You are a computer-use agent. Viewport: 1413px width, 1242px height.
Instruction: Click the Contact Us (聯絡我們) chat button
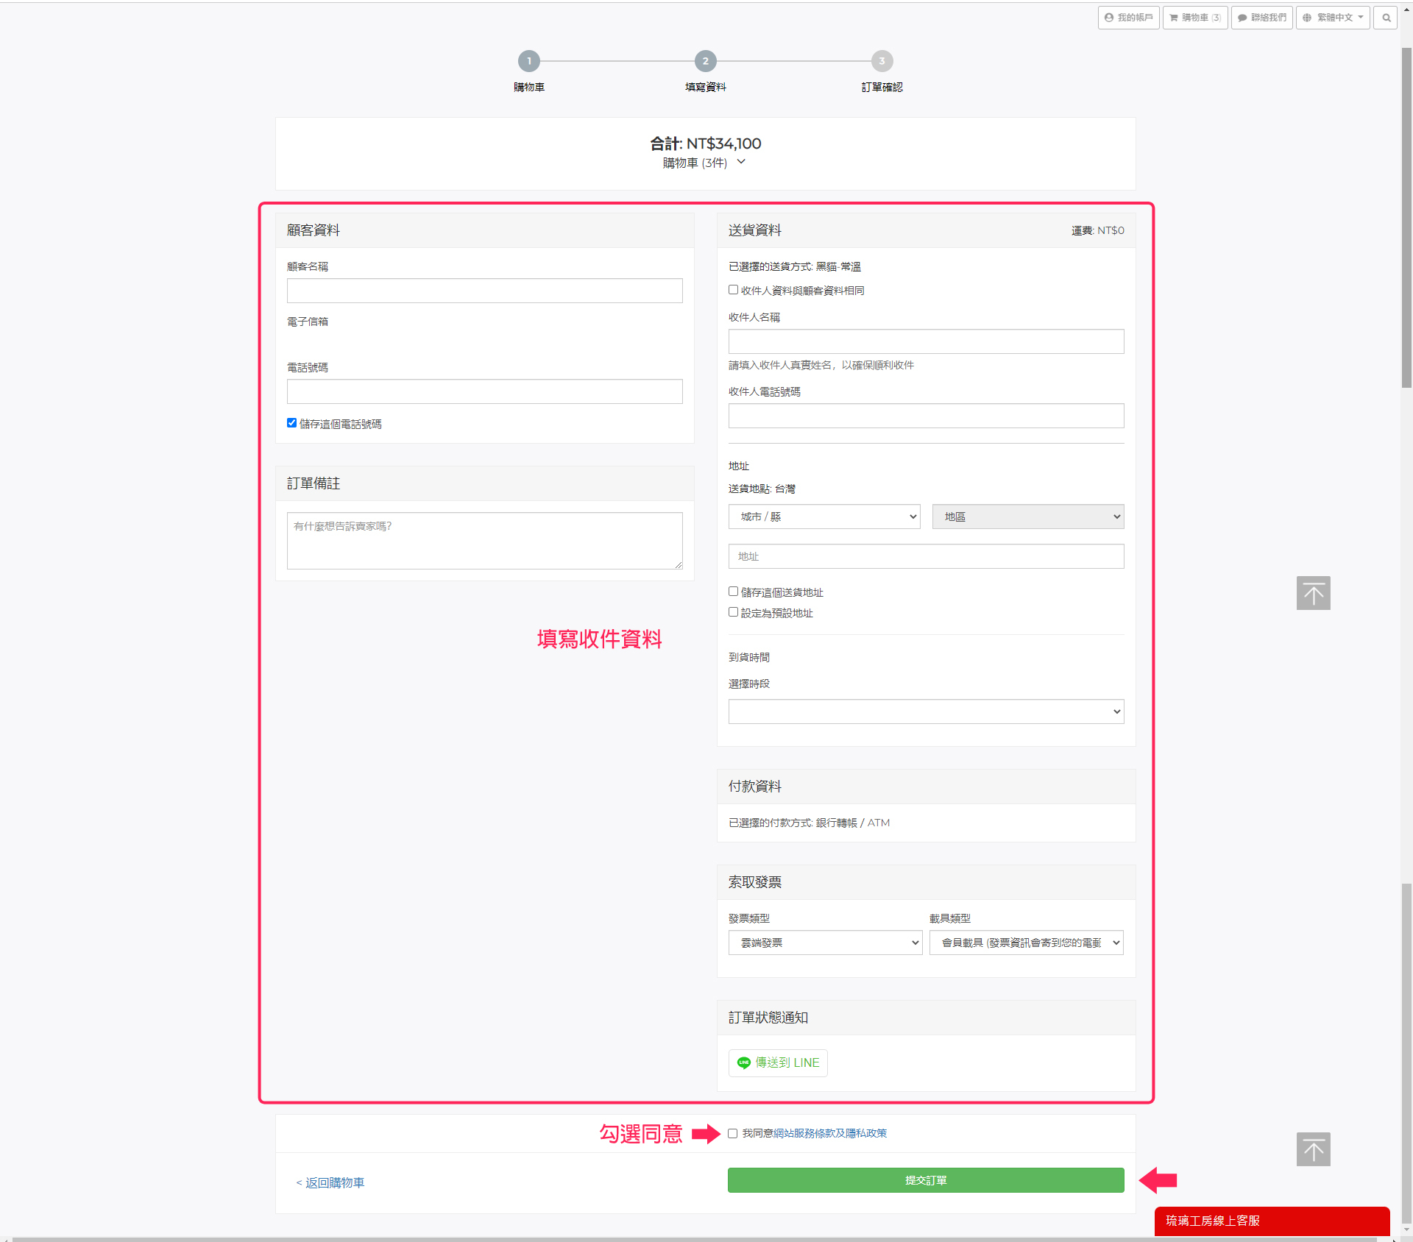click(1261, 18)
